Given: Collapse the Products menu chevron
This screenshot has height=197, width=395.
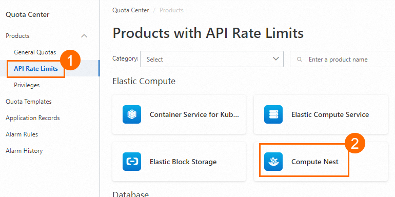Looking at the screenshot, I should (84, 36).
